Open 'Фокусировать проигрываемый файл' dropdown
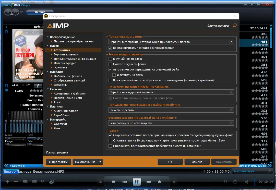This screenshot has height=190, width=276. (171, 123)
